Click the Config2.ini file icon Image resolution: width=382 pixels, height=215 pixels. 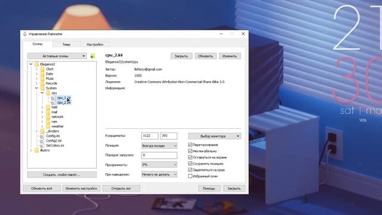coord(42,141)
